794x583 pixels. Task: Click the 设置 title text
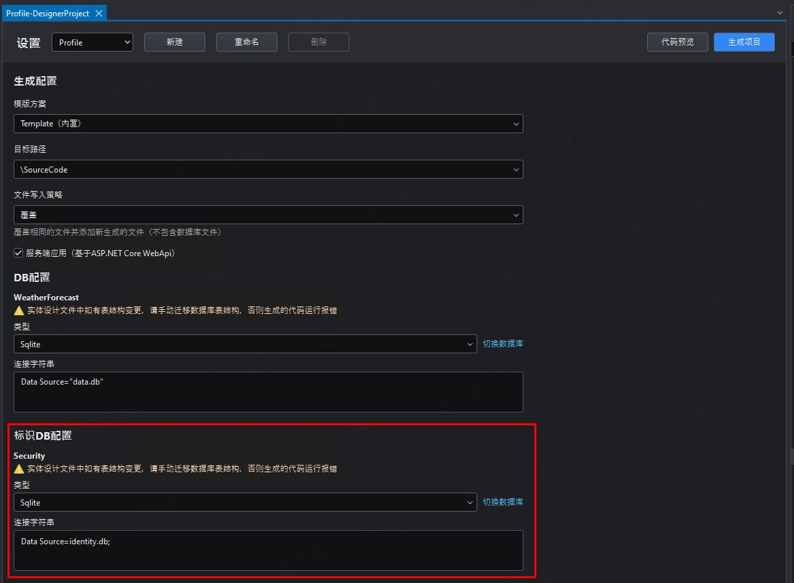coord(29,43)
